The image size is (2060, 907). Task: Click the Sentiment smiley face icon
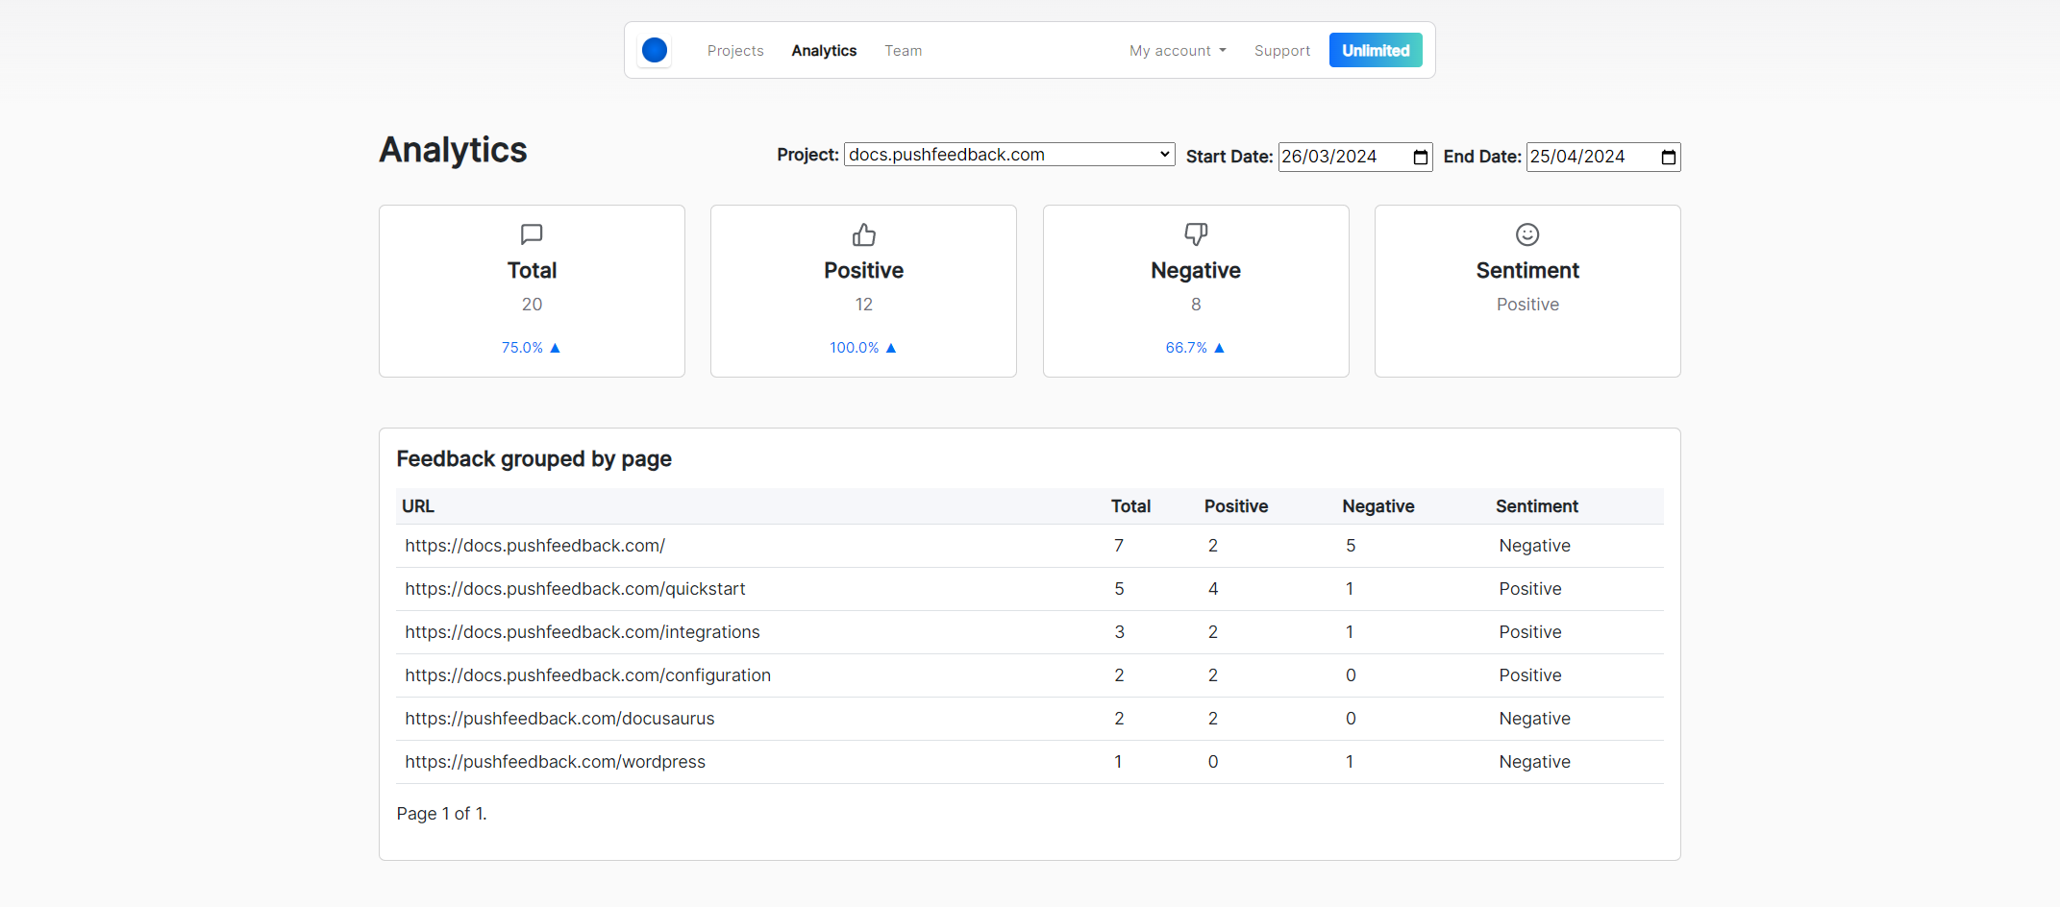pos(1527,234)
